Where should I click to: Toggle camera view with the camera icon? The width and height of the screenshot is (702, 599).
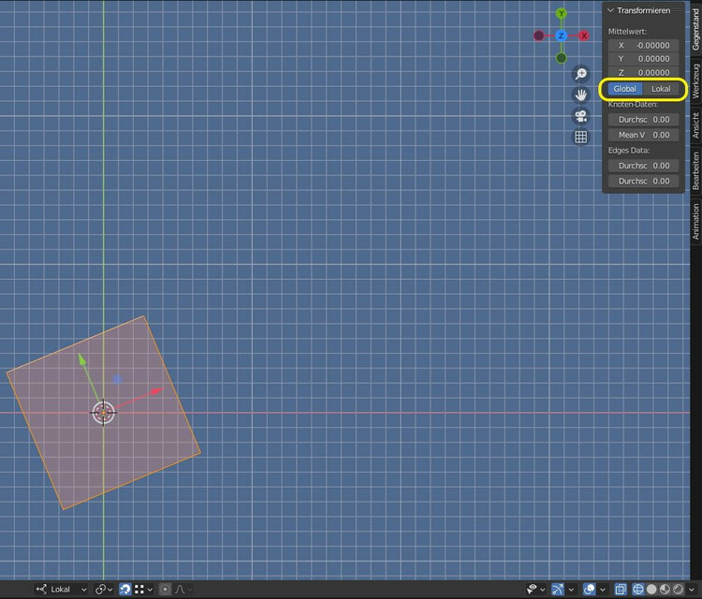click(580, 116)
